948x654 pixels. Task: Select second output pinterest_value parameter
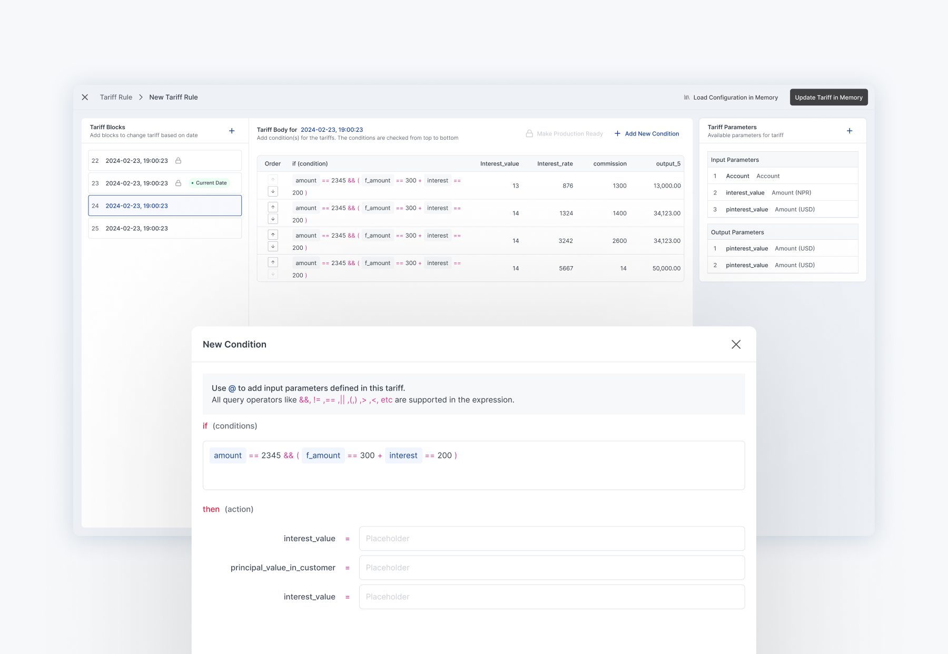click(x=783, y=265)
